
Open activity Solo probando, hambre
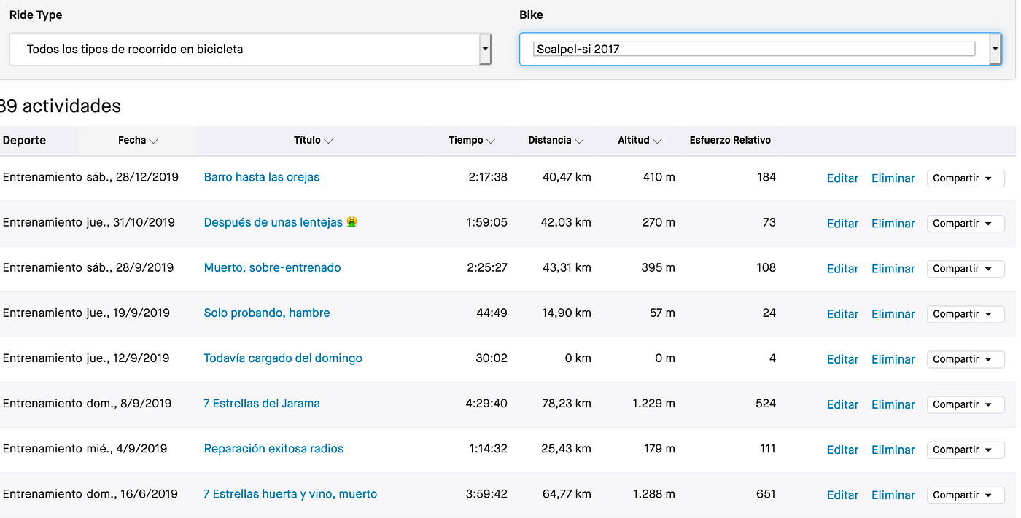pyautogui.click(x=267, y=313)
